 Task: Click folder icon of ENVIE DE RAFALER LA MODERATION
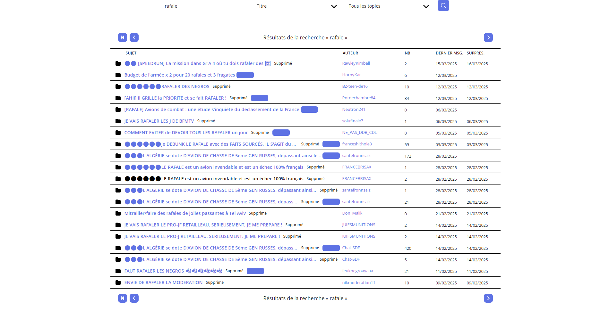coord(118,282)
